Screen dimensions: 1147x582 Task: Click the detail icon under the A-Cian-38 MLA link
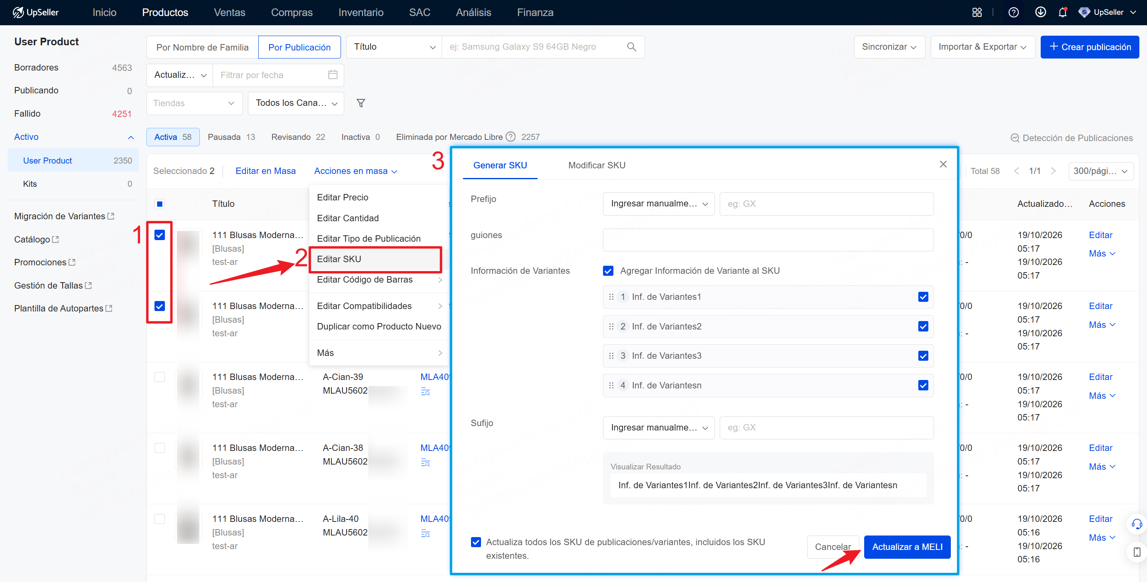(x=425, y=463)
